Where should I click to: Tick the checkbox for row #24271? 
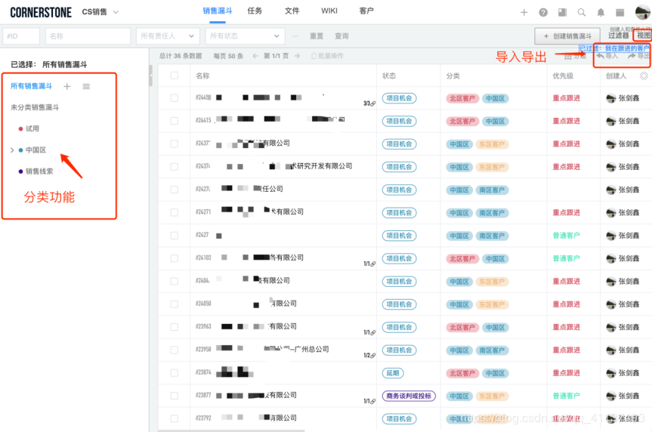coord(174,212)
